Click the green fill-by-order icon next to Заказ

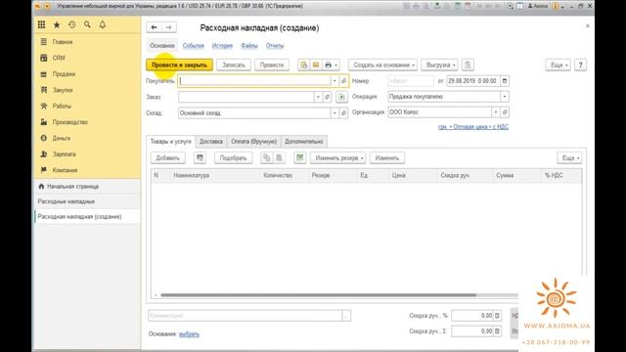click(x=341, y=97)
